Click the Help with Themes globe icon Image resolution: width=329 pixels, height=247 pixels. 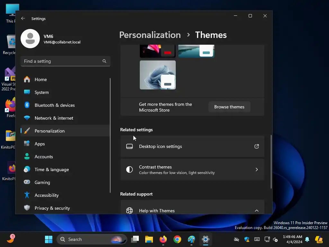coord(129,210)
